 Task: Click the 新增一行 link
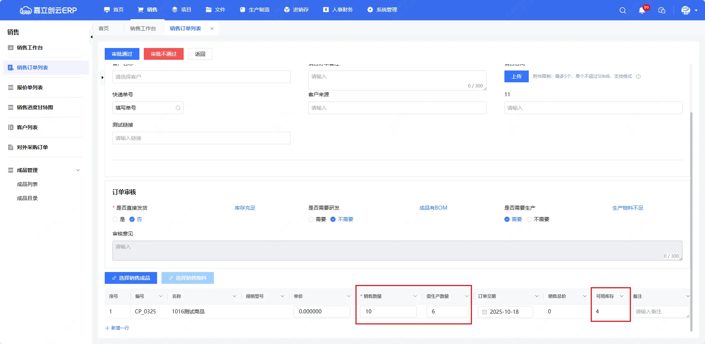(117, 328)
